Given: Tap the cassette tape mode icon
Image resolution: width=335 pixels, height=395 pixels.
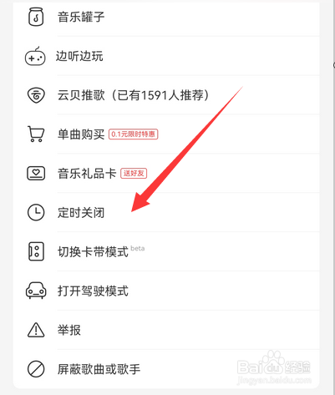Looking at the screenshot, I should coord(36,251).
